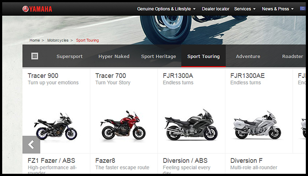Click 'The faster escape route' text
The width and height of the screenshot is (308, 176).
122,168
